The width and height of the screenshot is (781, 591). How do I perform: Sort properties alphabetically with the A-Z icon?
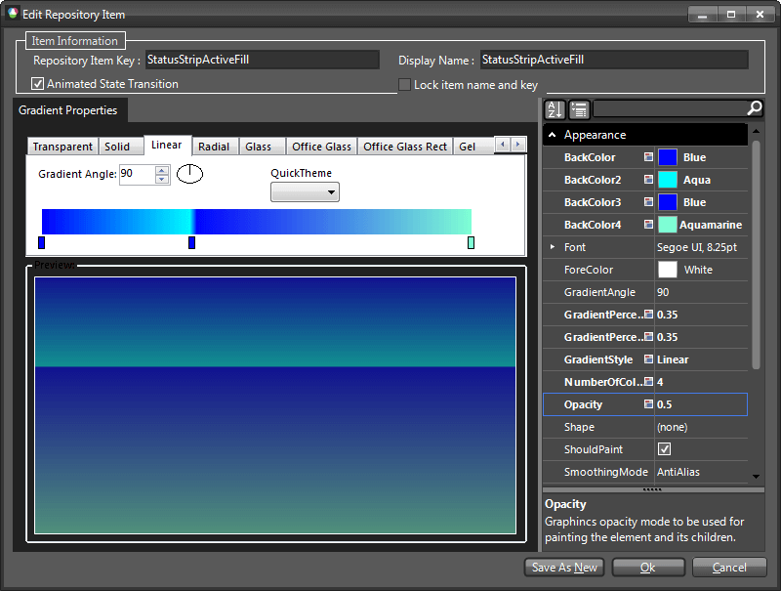point(554,109)
